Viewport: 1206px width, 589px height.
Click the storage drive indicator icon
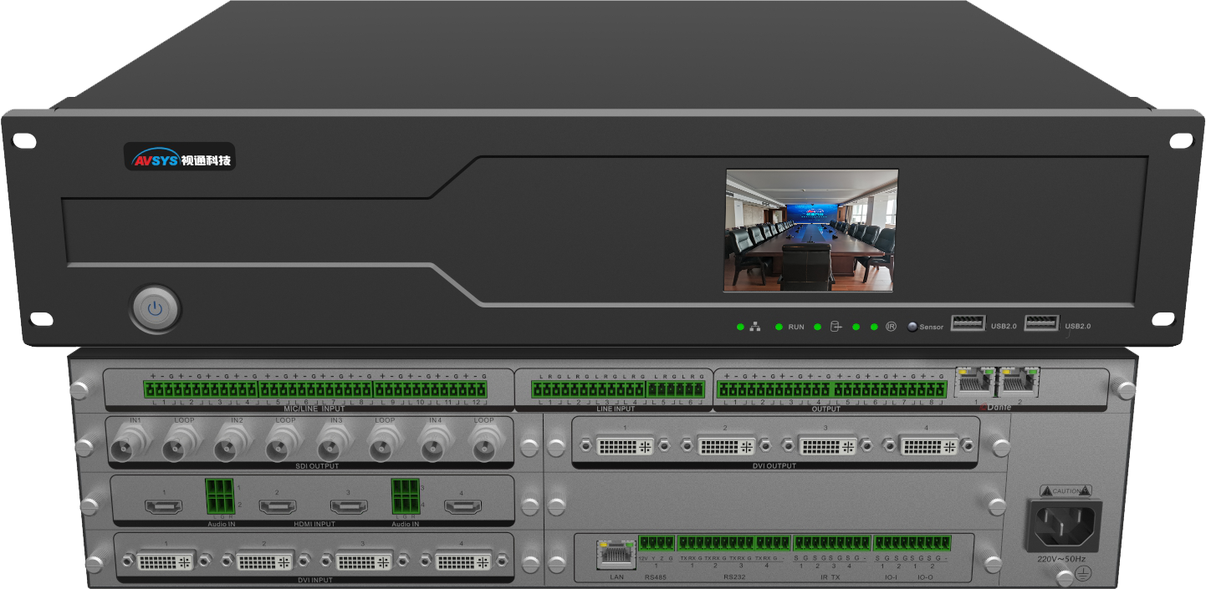[836, 327]
